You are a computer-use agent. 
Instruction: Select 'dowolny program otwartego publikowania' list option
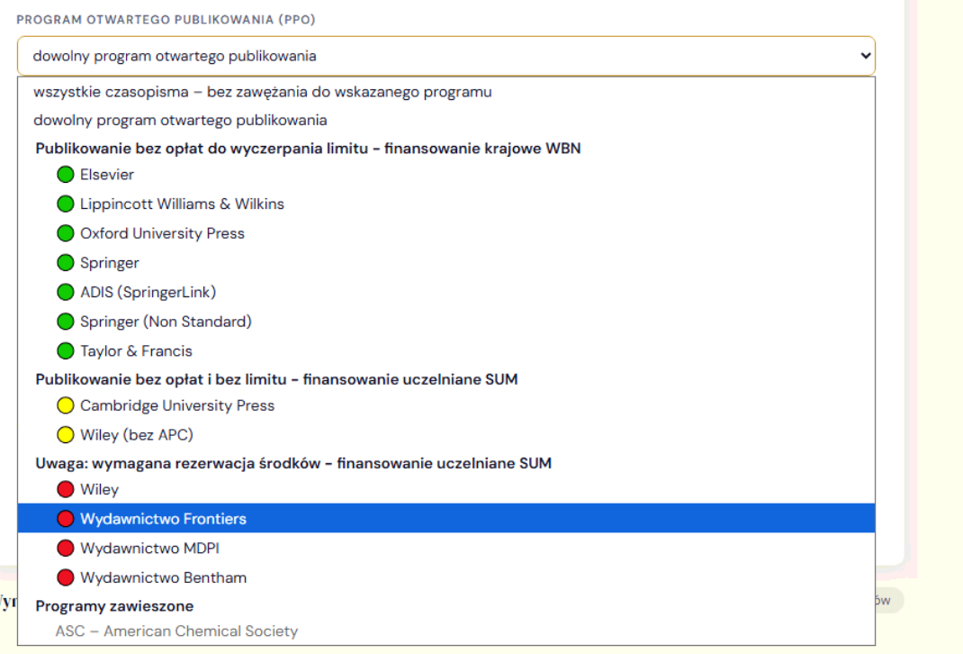point(446,120)
